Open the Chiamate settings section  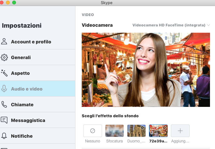click(x=38, y=104)
